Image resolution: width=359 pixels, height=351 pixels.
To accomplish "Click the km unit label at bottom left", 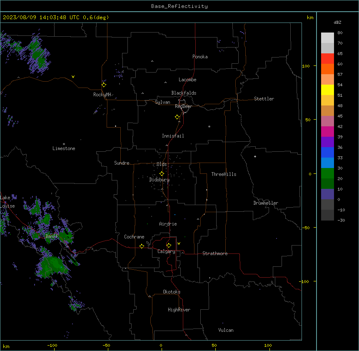I will pyautogui.click(x=6, y=346).
